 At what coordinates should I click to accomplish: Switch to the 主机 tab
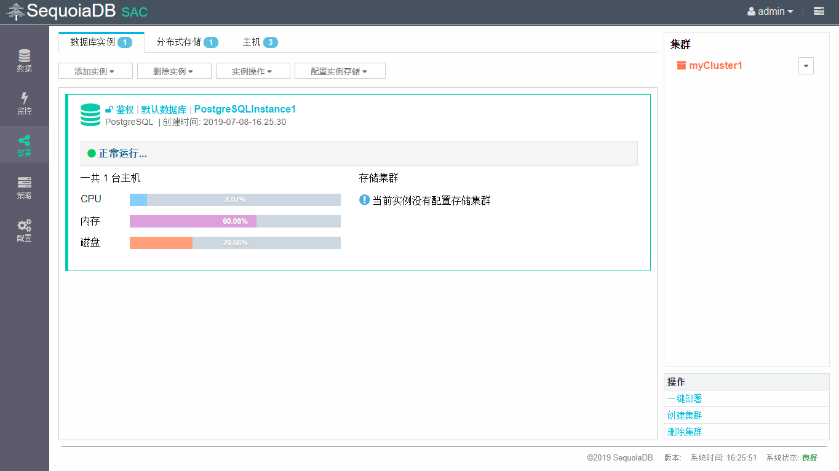(x=258, y=42)
